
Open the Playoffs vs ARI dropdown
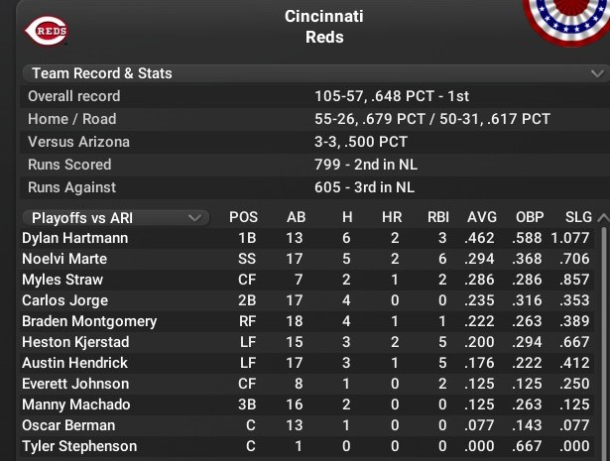point(115,217)
